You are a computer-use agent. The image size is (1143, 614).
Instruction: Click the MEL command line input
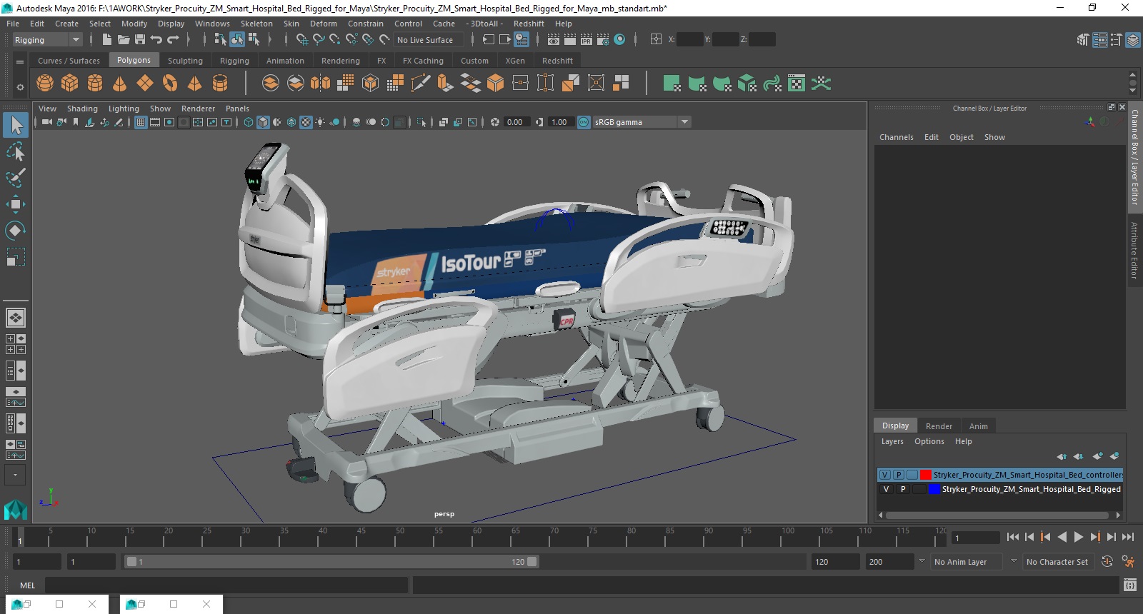pyautogui.click(x=226, y=585)
